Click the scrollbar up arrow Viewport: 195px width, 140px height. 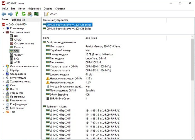(x=193, y=37)
